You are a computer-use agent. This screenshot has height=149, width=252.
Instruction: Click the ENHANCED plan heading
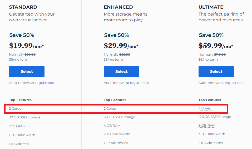[118, 7]
